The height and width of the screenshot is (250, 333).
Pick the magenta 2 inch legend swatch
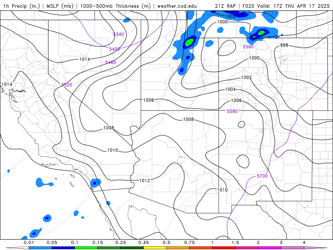point(270,248)
